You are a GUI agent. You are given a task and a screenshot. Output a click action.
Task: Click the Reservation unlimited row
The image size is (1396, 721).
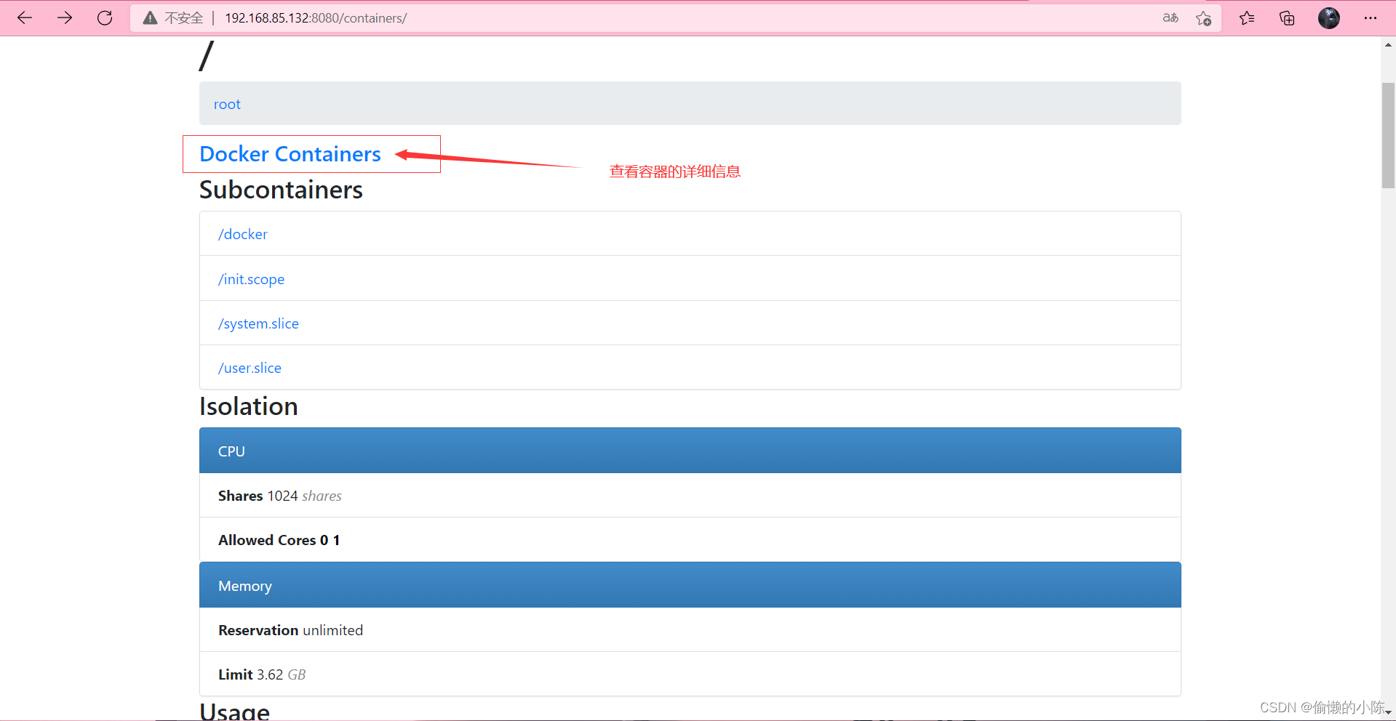[690, 630]
